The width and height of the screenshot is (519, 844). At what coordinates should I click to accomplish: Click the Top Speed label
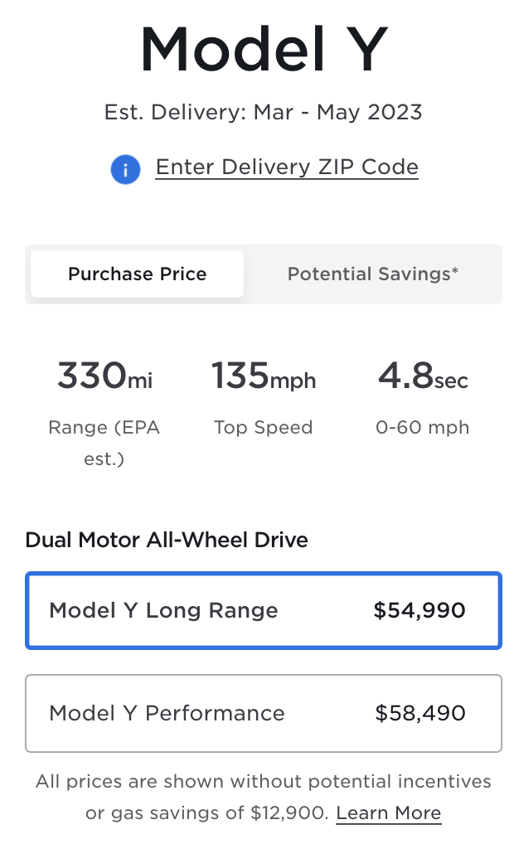point(264,428)
